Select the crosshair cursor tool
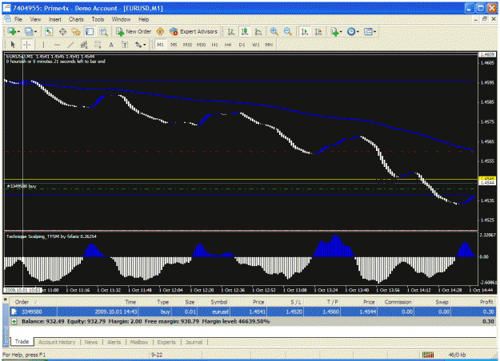This screenshot has width=500, height=361. point(26,45)
